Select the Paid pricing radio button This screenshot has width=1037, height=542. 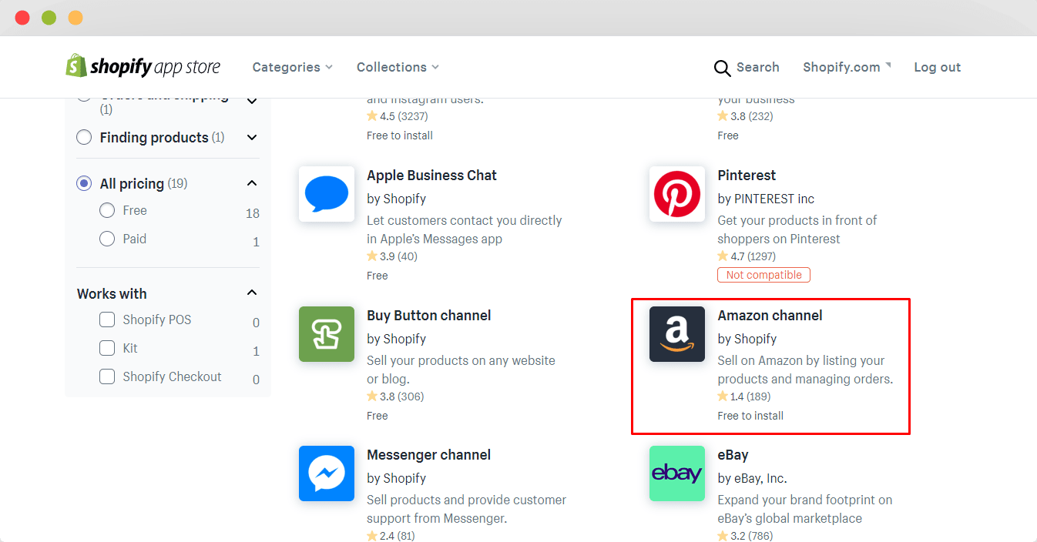(x=107, y=239)
